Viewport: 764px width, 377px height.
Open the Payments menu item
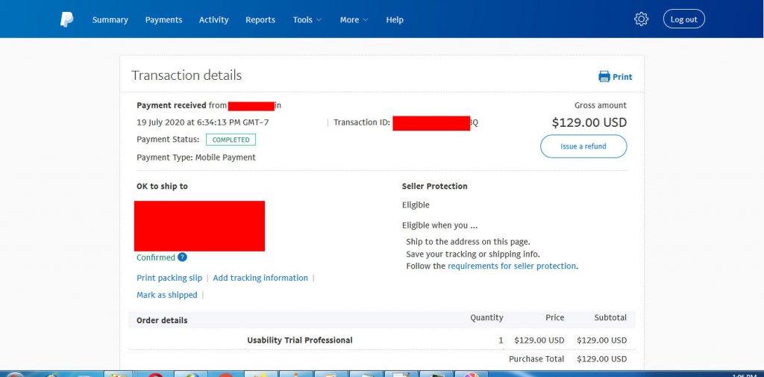(x=163, y=20)
